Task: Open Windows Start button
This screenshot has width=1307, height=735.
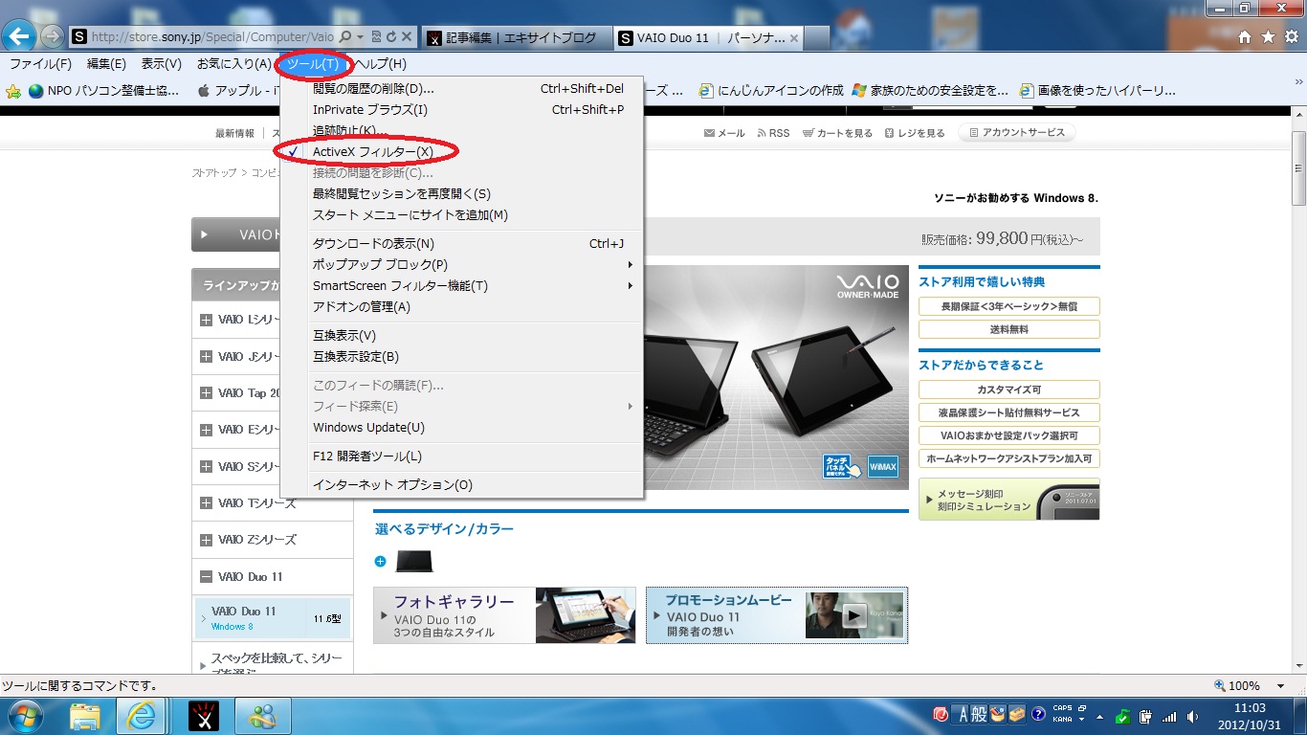Action: point(24,716)
